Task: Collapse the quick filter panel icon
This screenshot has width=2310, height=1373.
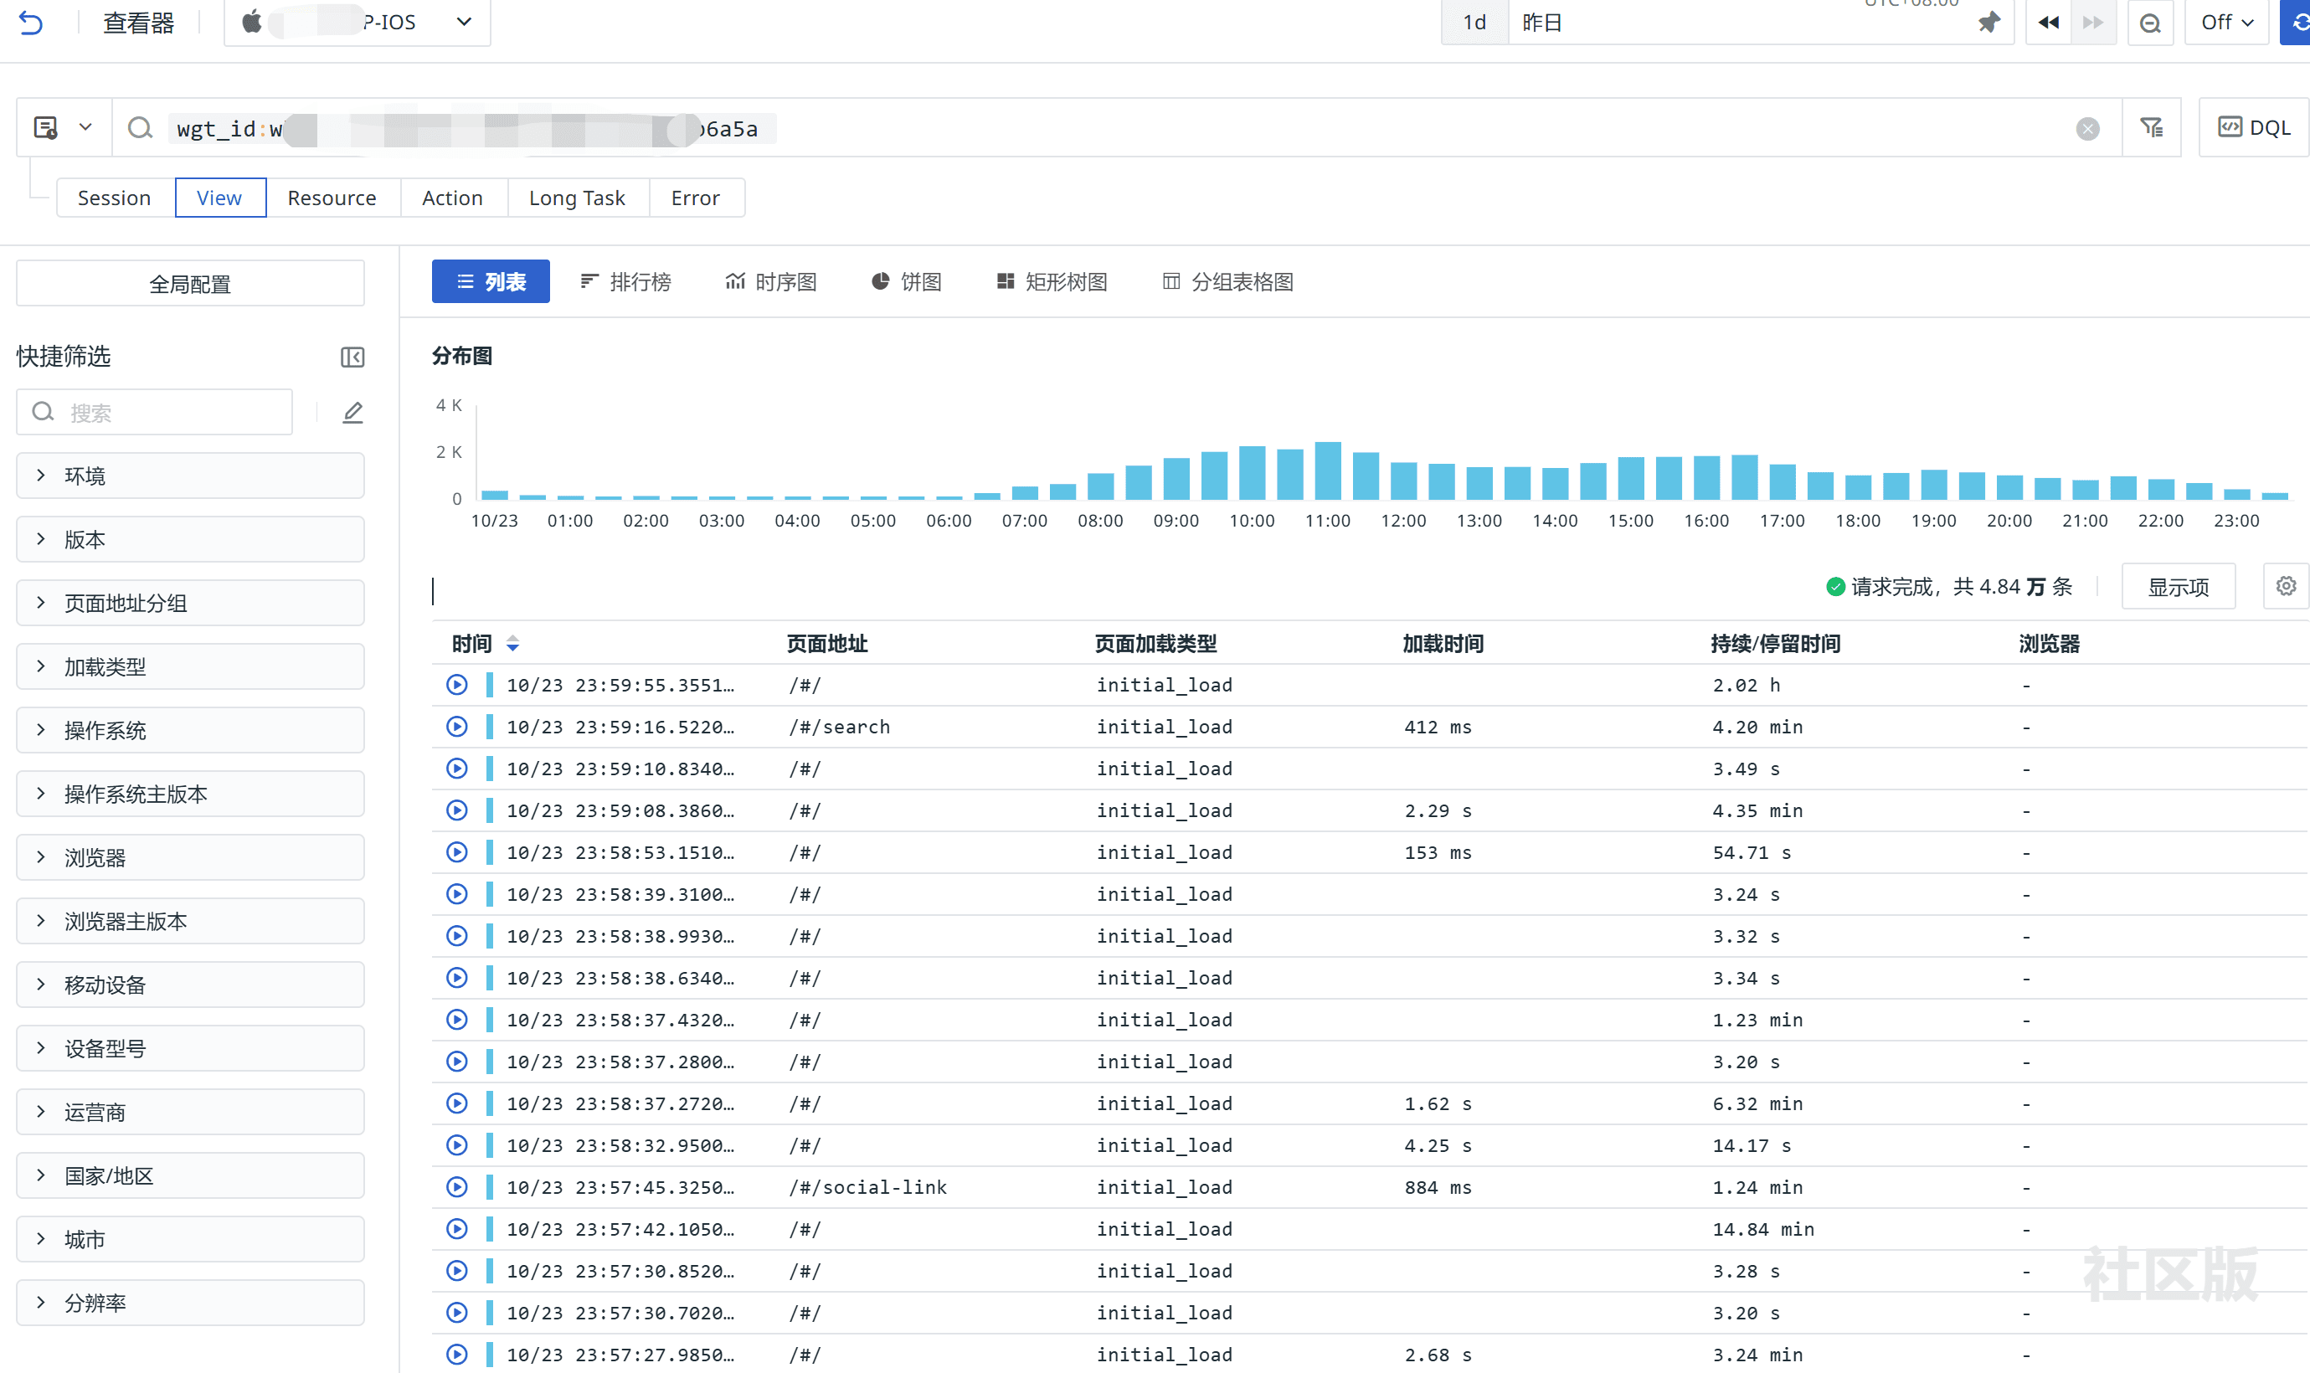Action: click(352, 357)
